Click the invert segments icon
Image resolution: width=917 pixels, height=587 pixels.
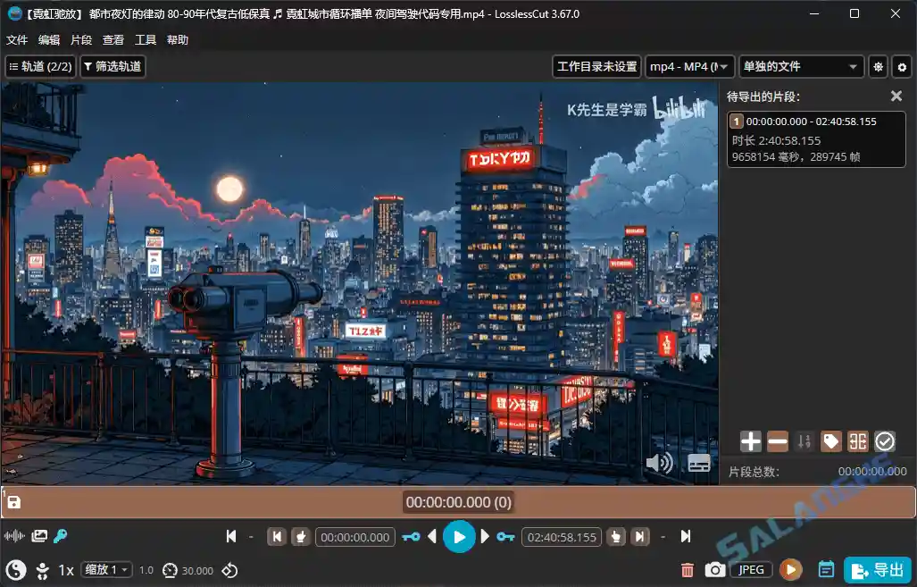click(857, 440)
